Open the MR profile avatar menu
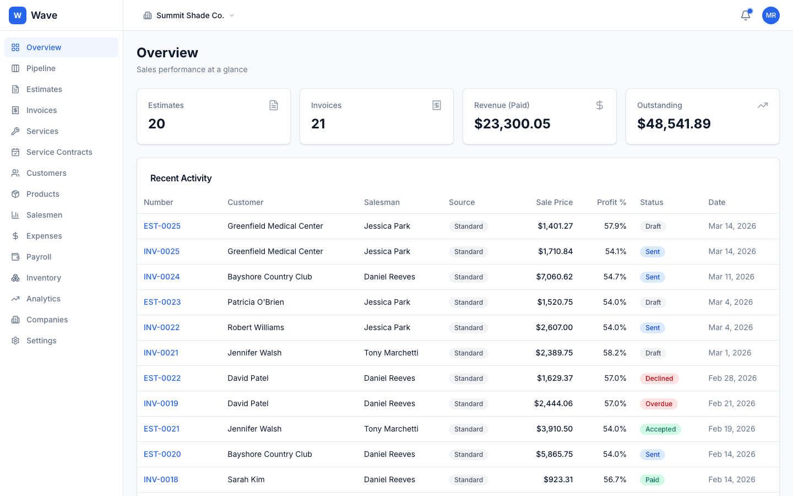The height and width of the screenshot is (496, 793). [x=771, y=15]
